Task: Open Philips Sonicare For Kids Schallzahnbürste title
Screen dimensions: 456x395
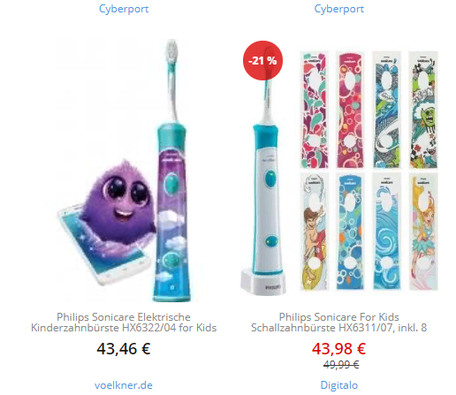Action: 339,323
